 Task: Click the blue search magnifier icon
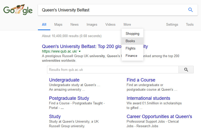[x=190, y=10]
